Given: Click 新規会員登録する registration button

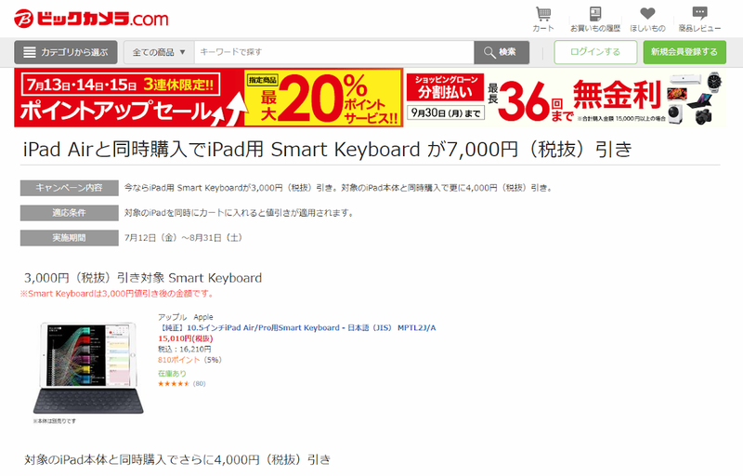Looking at the screenshot, I should [684, 52].
